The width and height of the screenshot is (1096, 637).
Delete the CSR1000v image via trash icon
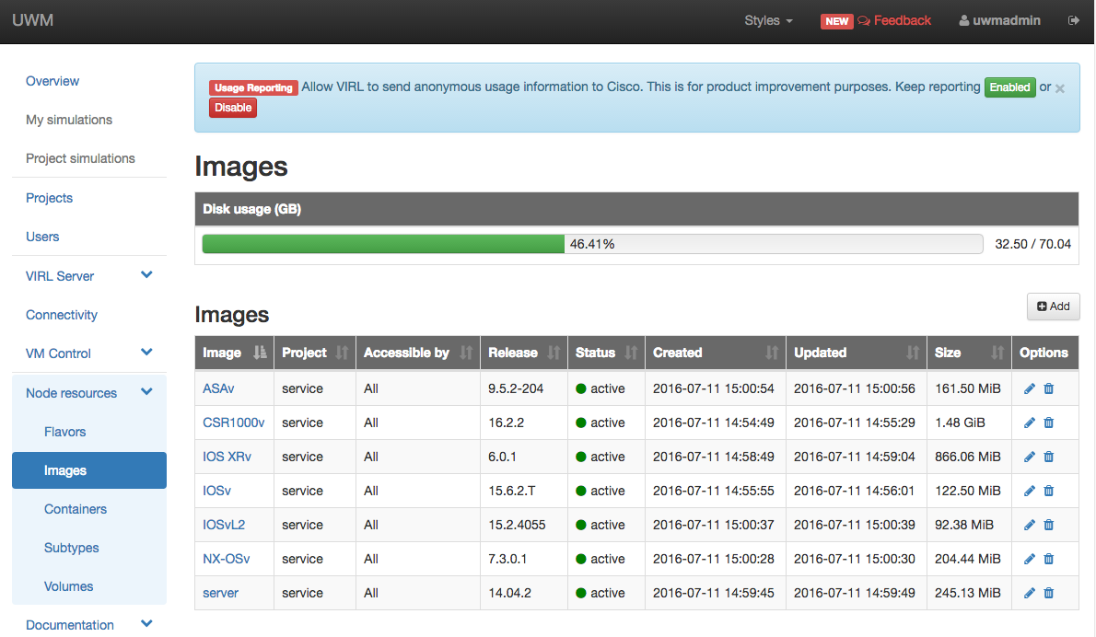[1048, 423]
